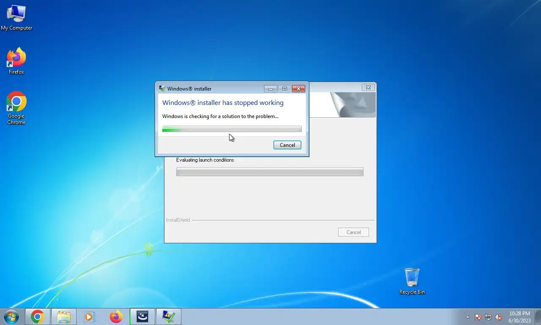Maximize the Windows installer error dialog
Viewport: 541px width, 325px height.
(284, 89)
